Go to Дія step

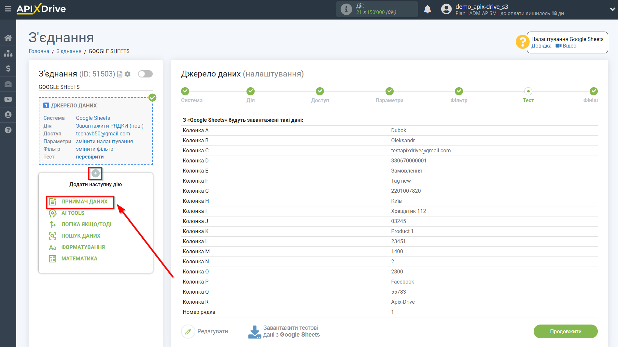(x=250, y=91)
